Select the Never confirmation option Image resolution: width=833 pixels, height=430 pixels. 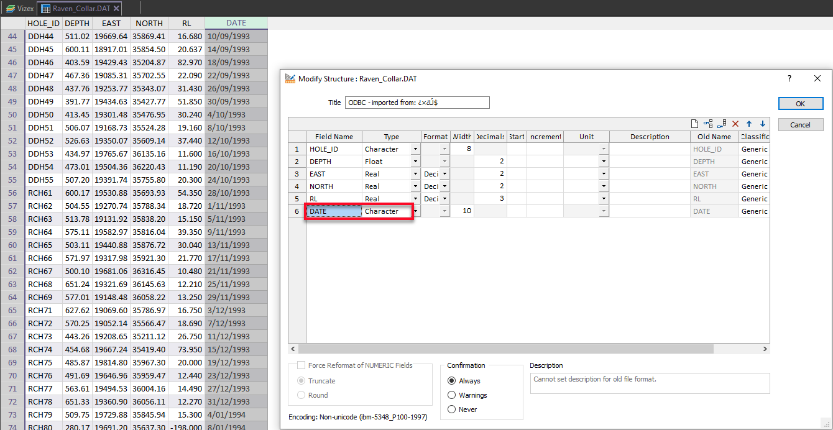[x=452, y=409]
